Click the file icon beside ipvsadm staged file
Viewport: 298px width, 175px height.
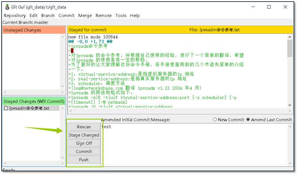click(6, 108)
